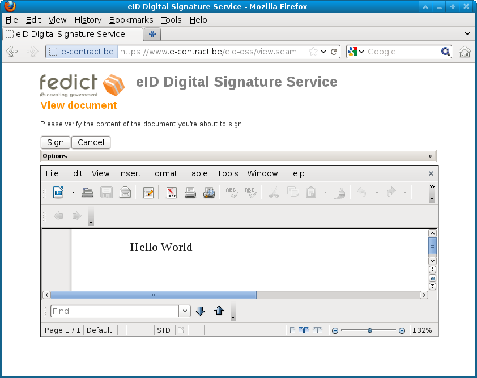Open Firefox's Bookmarks menu
Viewport: 477px width, 378px height.
131,20
